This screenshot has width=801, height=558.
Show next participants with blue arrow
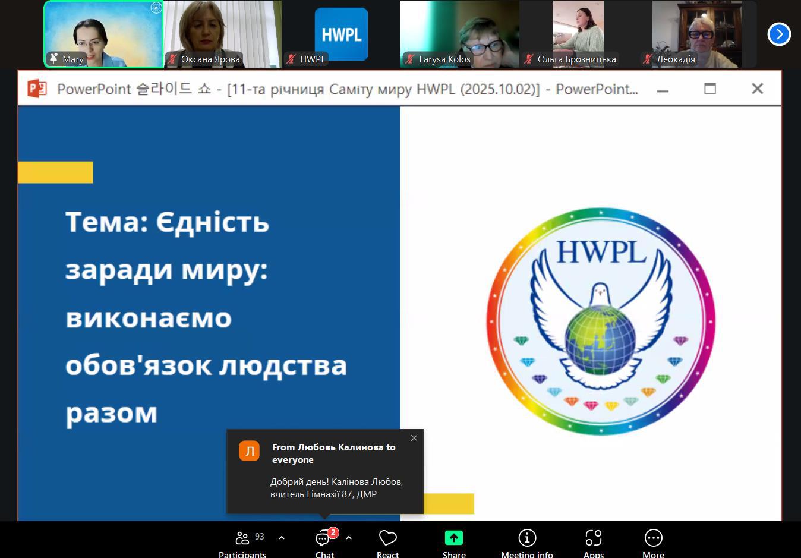778,34
